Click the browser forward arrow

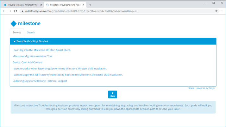[10, 11]
